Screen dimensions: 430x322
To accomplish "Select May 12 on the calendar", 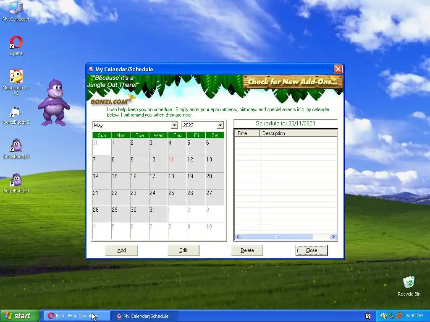I will tap(197, 164).
